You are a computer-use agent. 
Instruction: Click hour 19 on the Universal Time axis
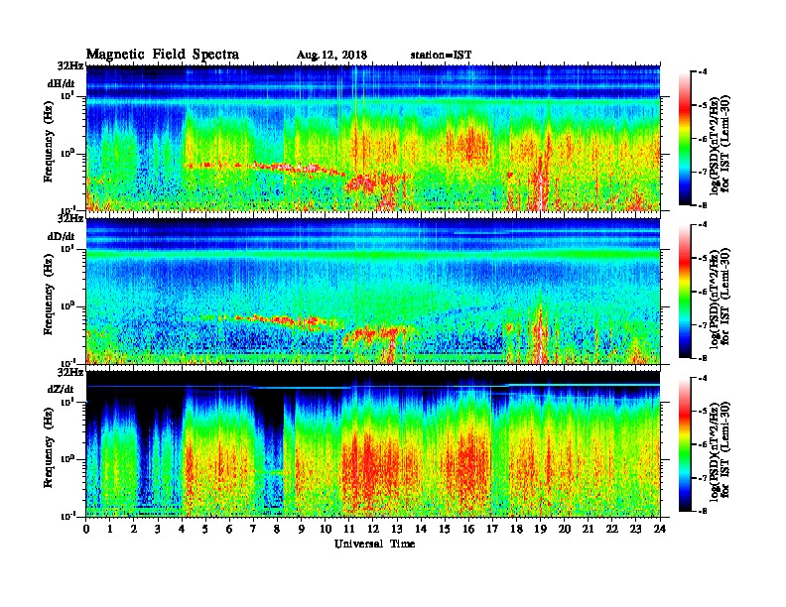click(540, 529)
